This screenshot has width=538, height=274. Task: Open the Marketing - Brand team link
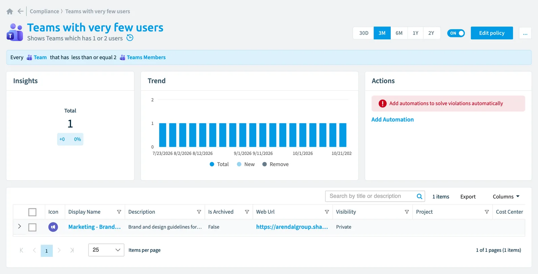click(94, 227)
